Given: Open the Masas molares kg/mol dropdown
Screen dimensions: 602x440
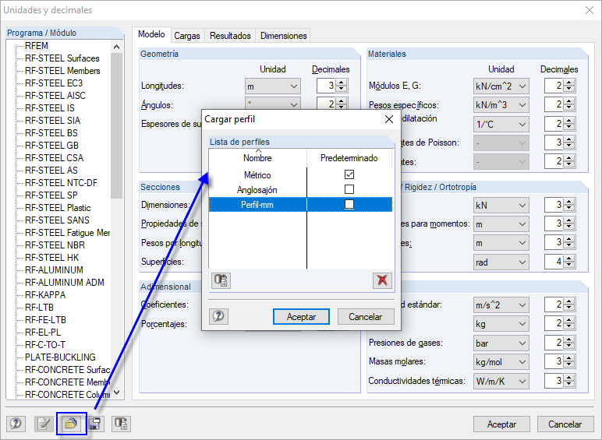Looking at the screenshot, I should tap(501, 362).
